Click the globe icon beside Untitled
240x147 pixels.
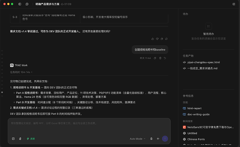[x=184, y=133]
